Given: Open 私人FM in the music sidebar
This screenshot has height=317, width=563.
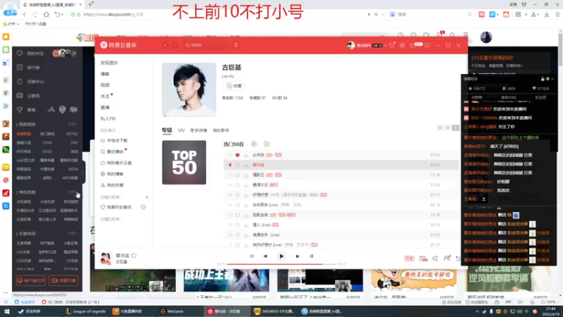Looking at the screenshot, I should point(108,118).
